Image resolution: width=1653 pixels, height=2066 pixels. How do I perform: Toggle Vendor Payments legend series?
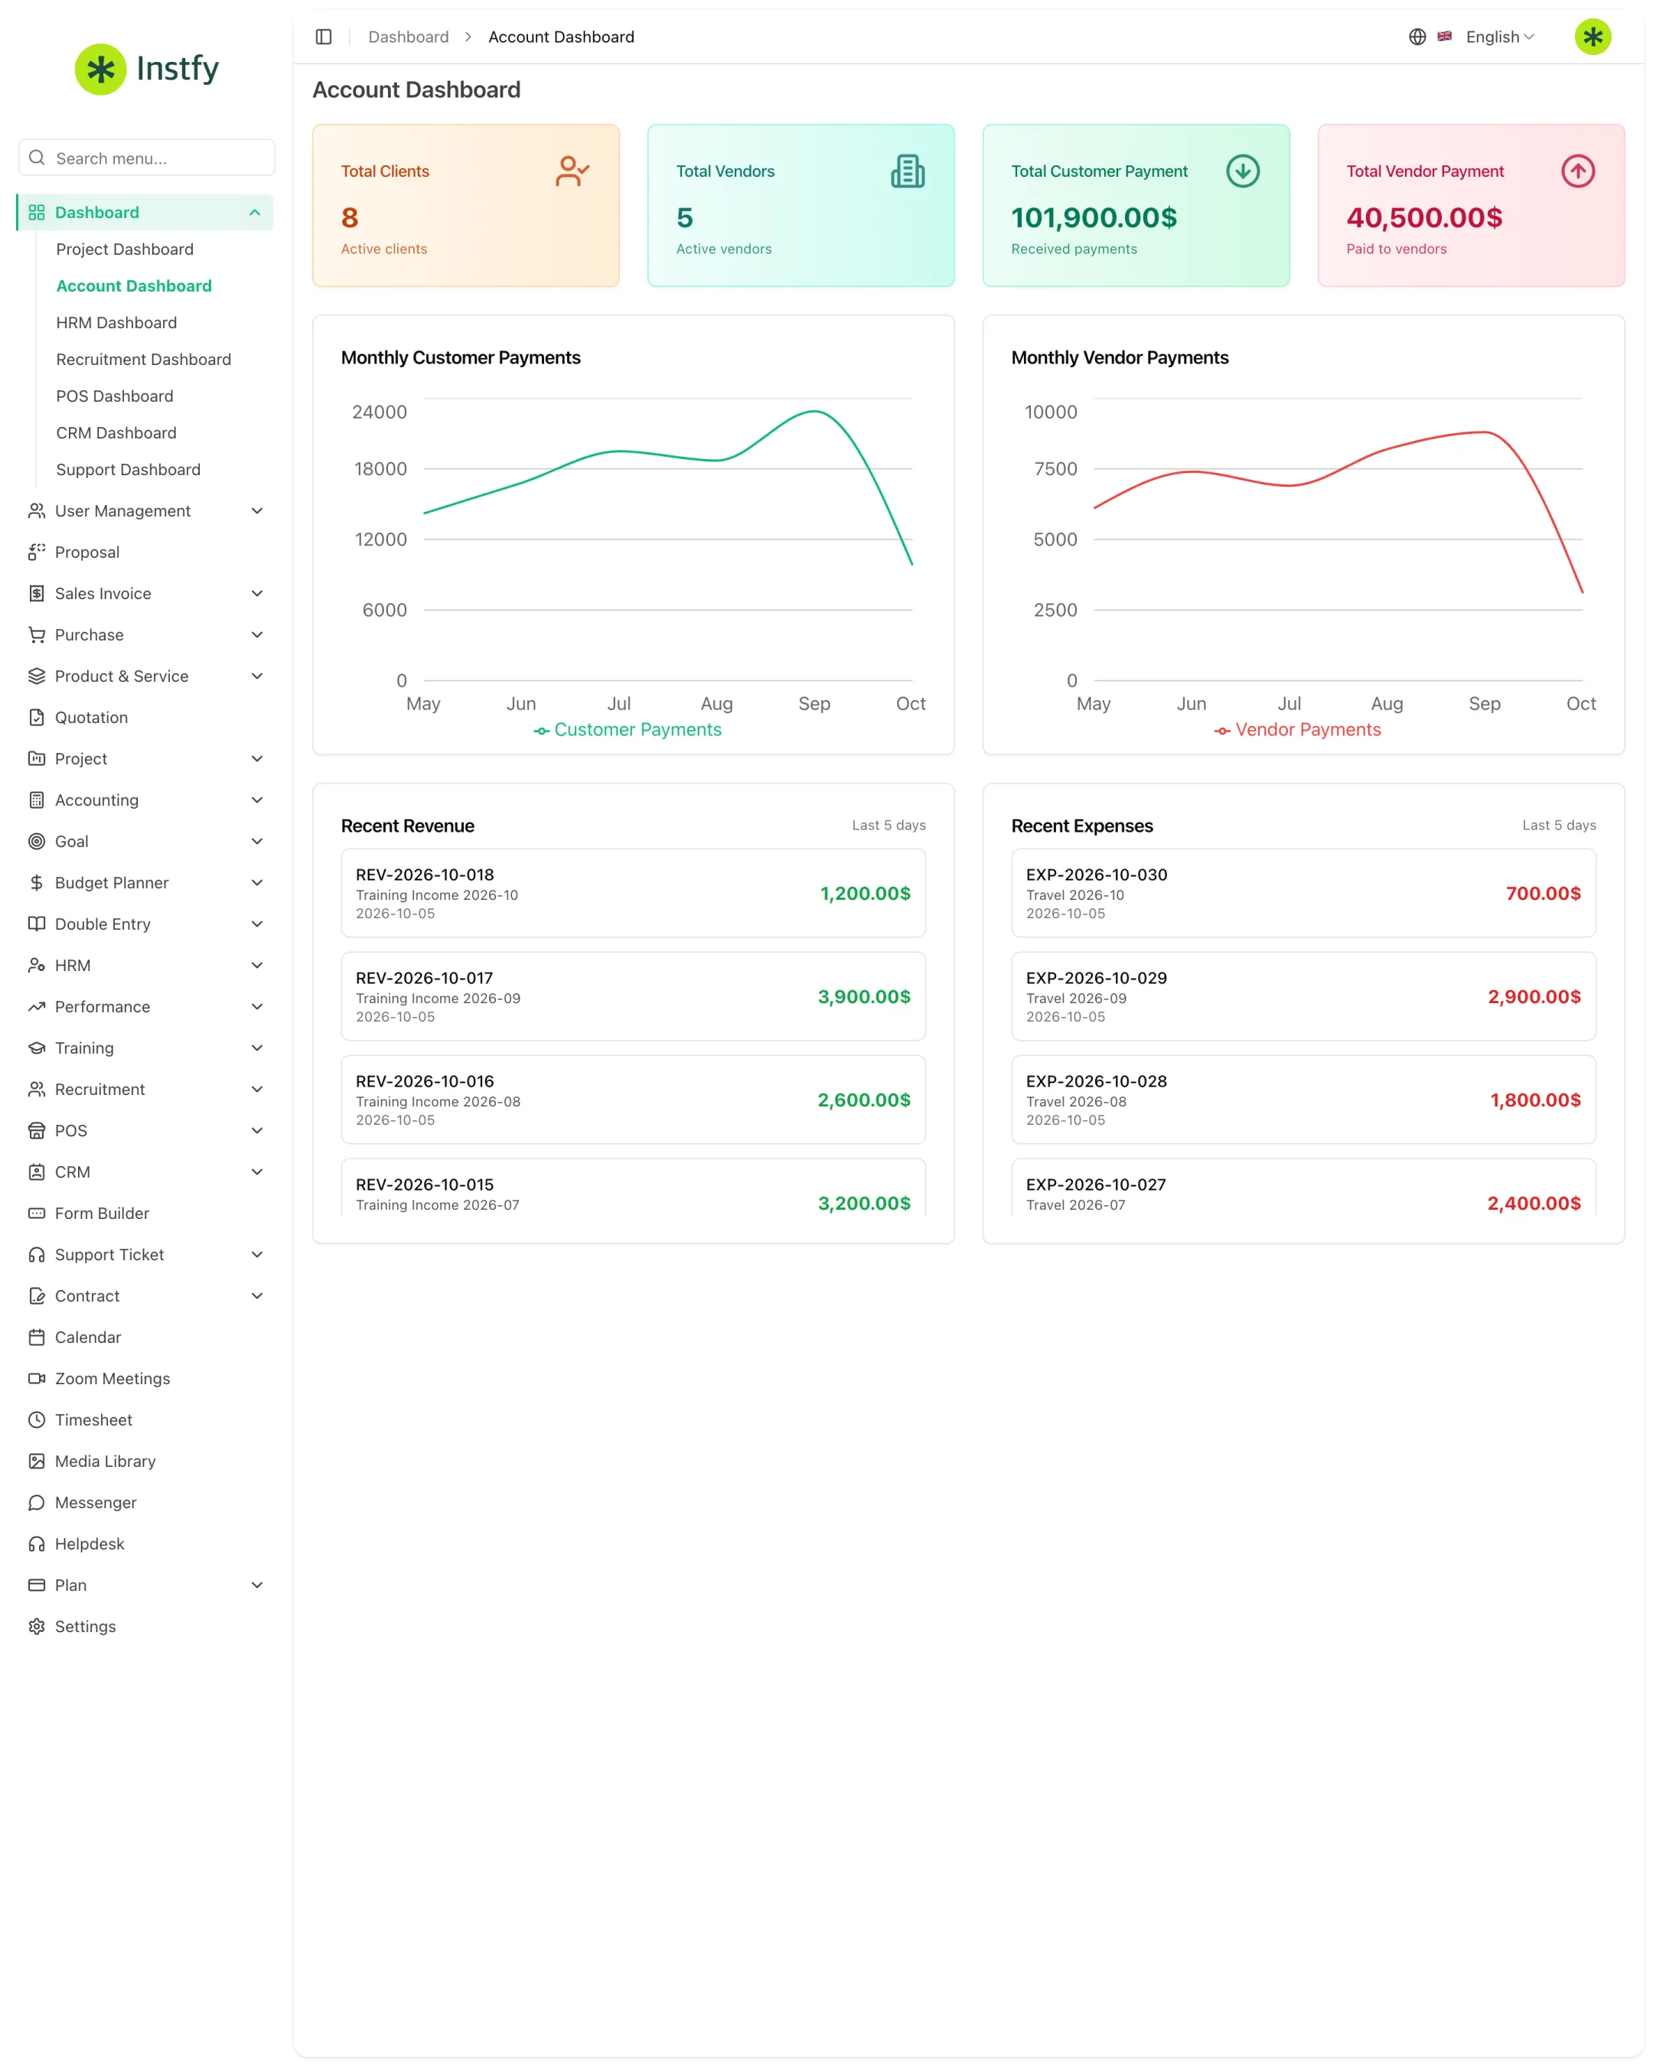tap(1297, 729)
